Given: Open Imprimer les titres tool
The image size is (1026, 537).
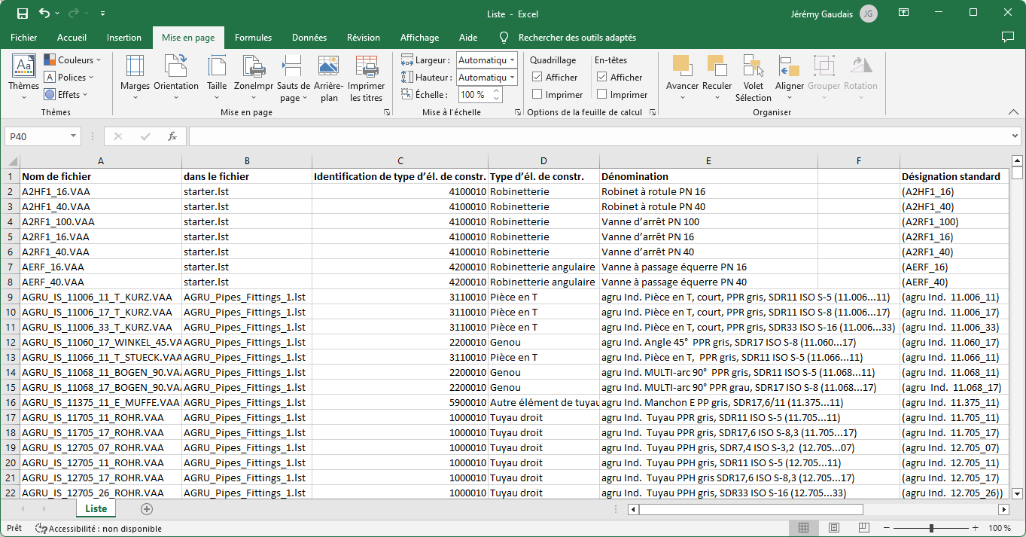Looking at the screenshot, I should pos(367,78).
